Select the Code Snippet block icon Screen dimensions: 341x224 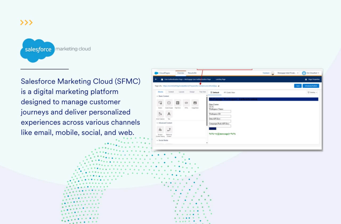[169, 103]
